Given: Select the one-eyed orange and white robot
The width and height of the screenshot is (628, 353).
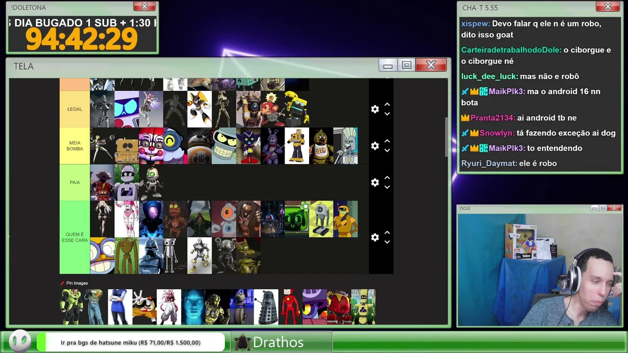Looking at the screenshot, I should [224, 219].
